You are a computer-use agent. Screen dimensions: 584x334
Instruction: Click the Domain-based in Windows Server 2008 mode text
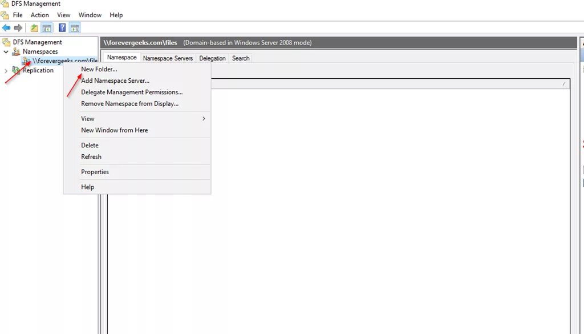(248, 42)
